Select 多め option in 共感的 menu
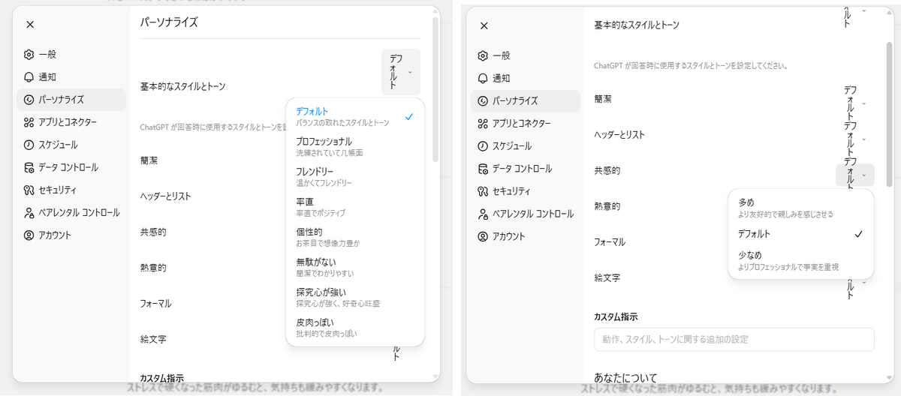Image resolution: width=901 pixels, height=396 pixels. (x=800, y=207)
